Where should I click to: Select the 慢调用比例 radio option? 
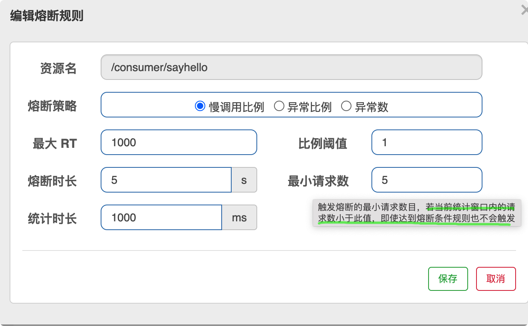tap(200, 106)
